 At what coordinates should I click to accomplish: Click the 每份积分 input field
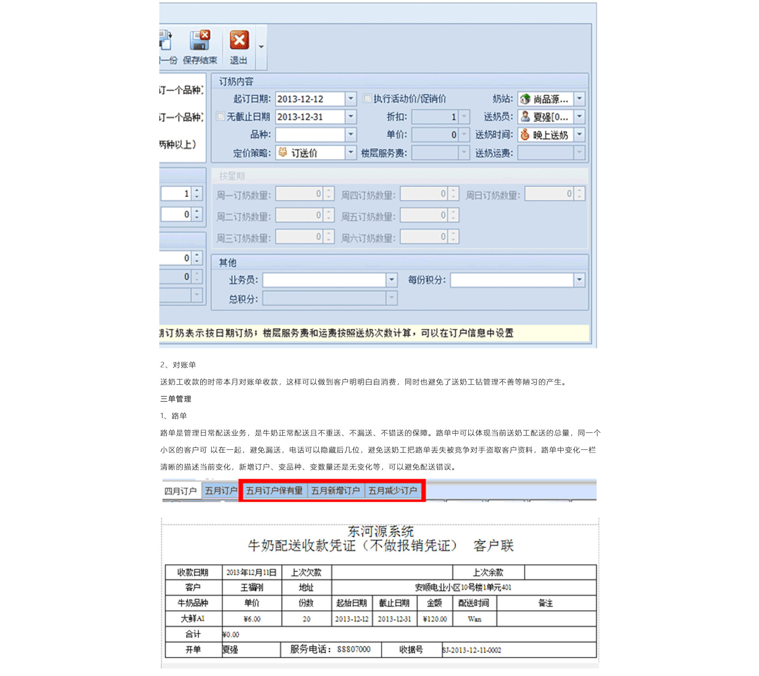coord(512,280)
